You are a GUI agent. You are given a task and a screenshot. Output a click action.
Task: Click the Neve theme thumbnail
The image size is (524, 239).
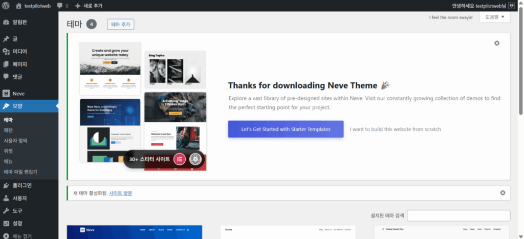point(134,232)
